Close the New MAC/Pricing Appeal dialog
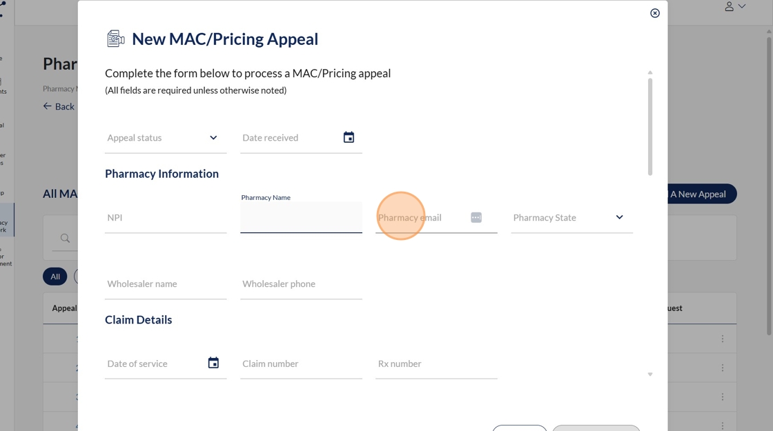Image resolution: width=773 pixels, height=431 pixels. [x=655, y=13]
